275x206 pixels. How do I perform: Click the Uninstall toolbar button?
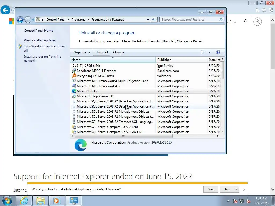coord(102,52)
